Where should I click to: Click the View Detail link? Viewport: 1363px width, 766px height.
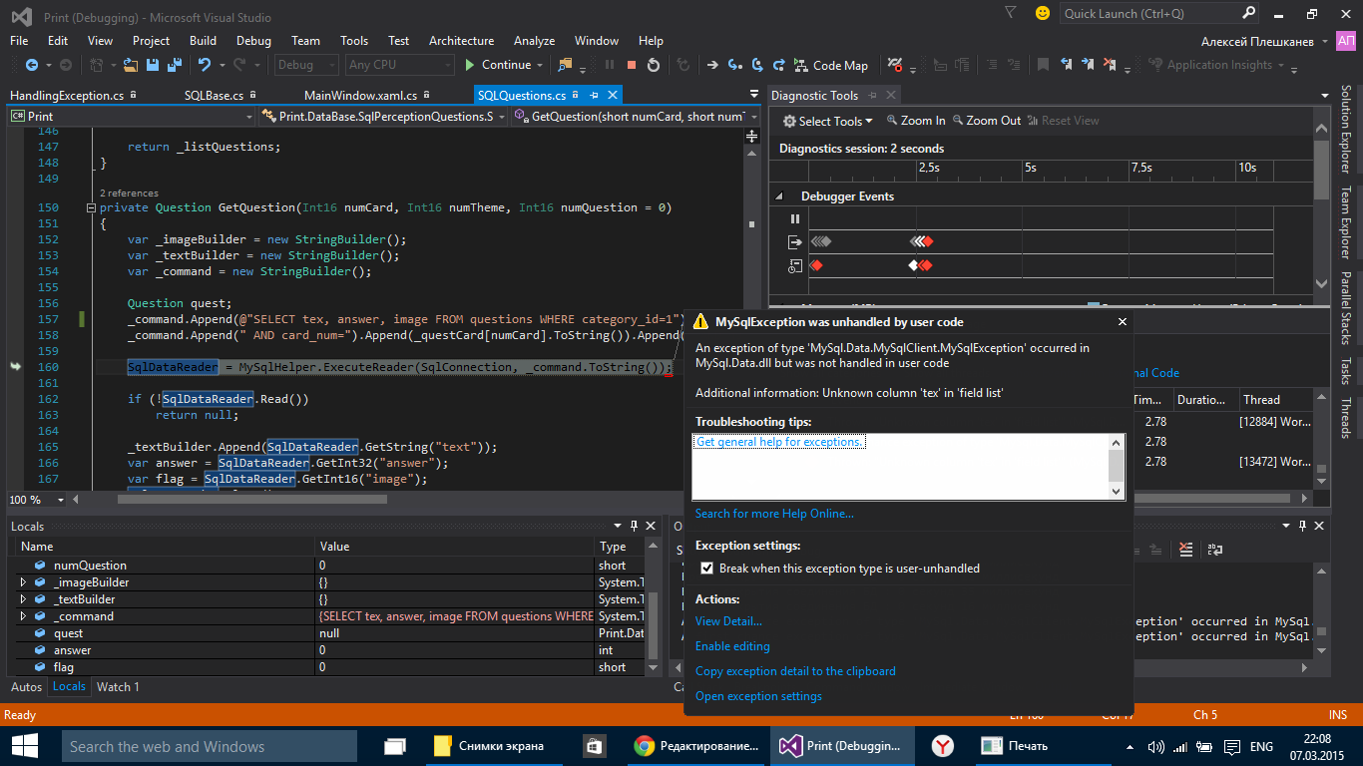[x=728, y=620]
